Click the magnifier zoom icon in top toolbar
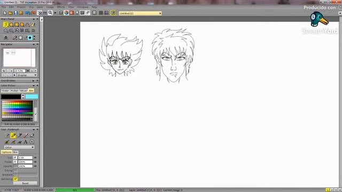Image resolution: width=342 pixels, height=192 pixels. (50, 13)
